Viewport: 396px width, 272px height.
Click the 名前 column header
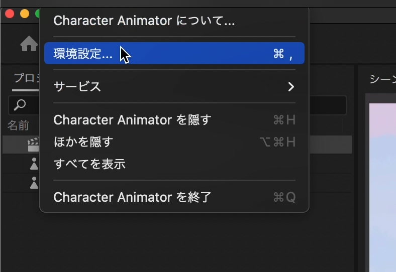(18, 125)
